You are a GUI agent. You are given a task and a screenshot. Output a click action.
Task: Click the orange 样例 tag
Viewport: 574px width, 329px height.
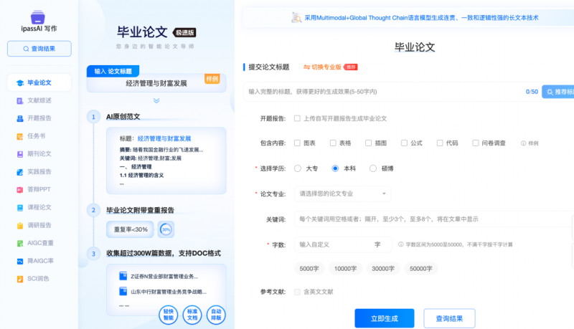(212, 79)
